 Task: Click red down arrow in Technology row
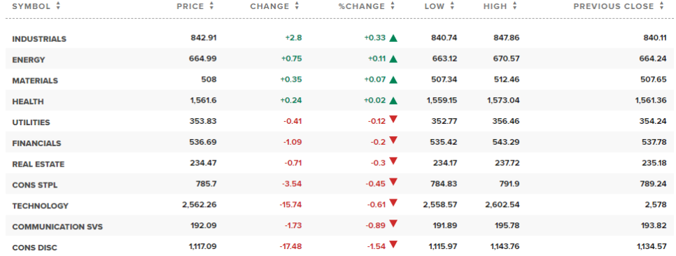coord(393,203)
